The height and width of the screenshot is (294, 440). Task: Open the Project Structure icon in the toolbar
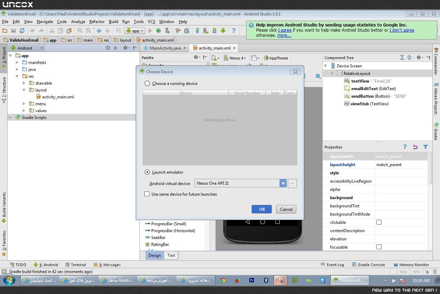coord(187,31)
